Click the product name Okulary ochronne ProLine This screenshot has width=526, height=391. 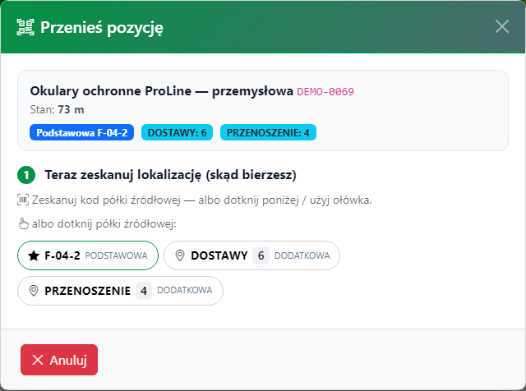[x=161, y=91]
